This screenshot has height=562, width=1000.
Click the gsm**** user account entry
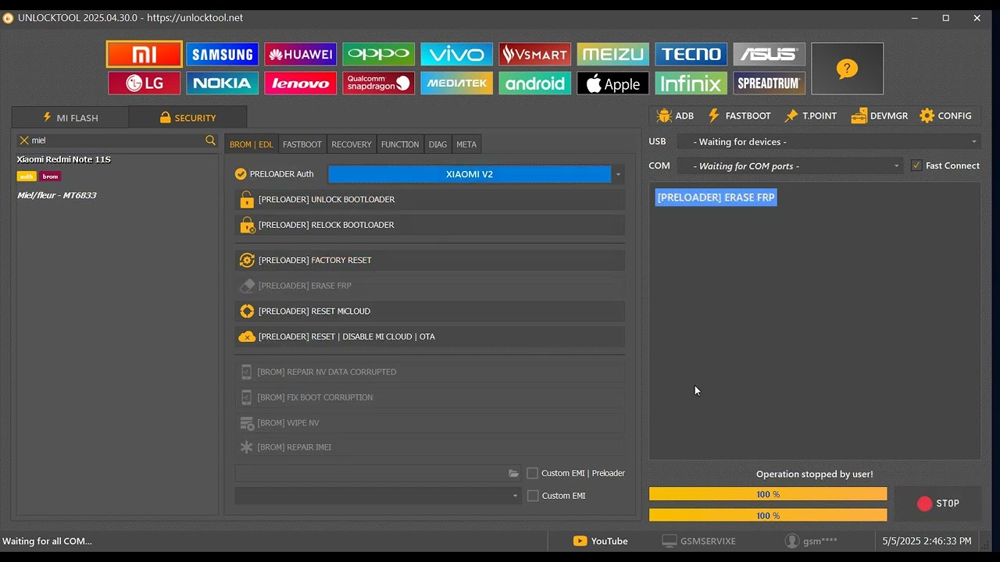click(812, 541)
